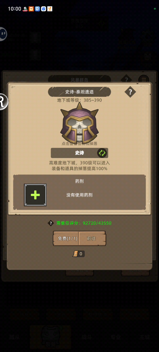The height and width of the screenshot is (352, 159).
Task: Click the 前往 go button
Action: pos(92,238)
